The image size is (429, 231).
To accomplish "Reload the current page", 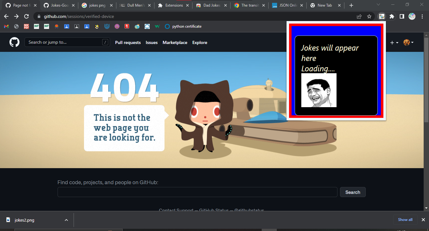I will [26, 16].
